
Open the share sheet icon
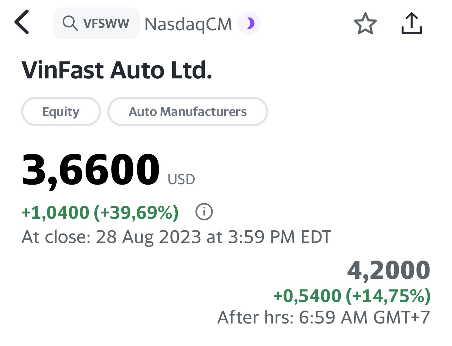coord(411,23)
